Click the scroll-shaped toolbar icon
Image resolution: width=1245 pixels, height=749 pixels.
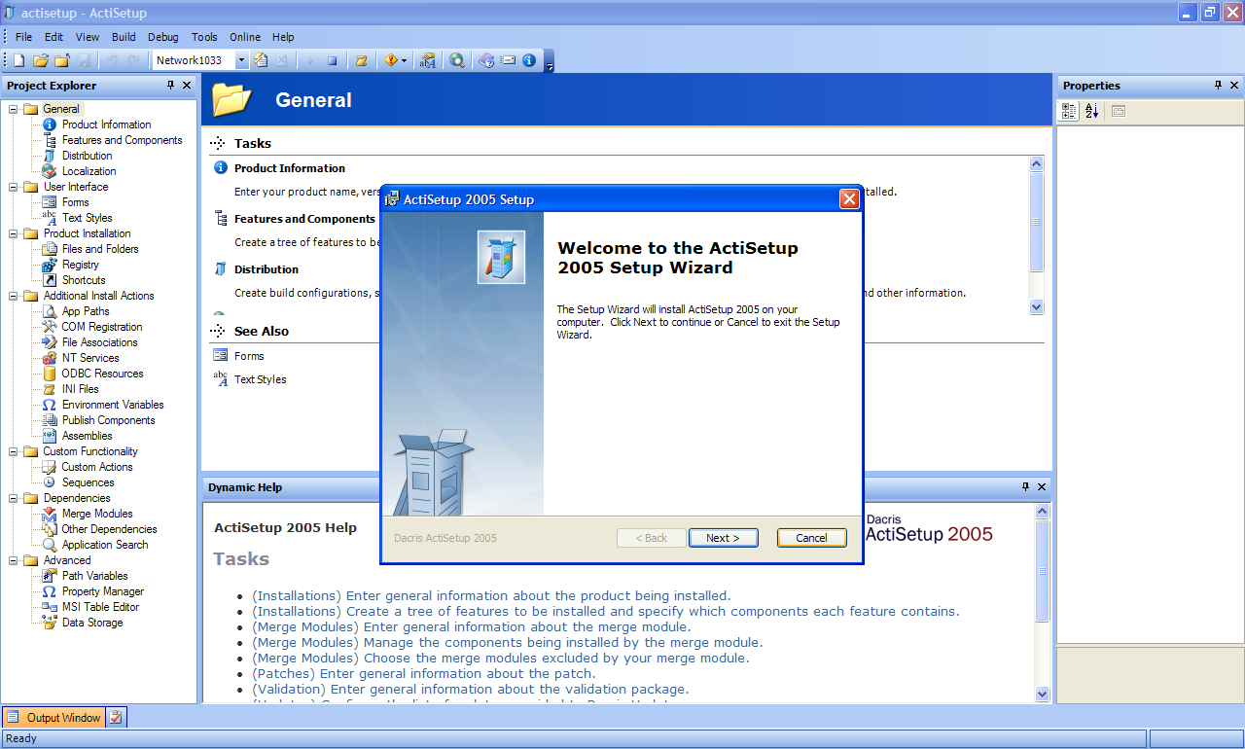tap(361, 60)
